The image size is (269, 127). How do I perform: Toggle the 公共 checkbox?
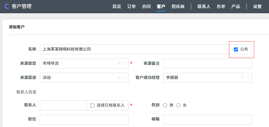[236, 49]
